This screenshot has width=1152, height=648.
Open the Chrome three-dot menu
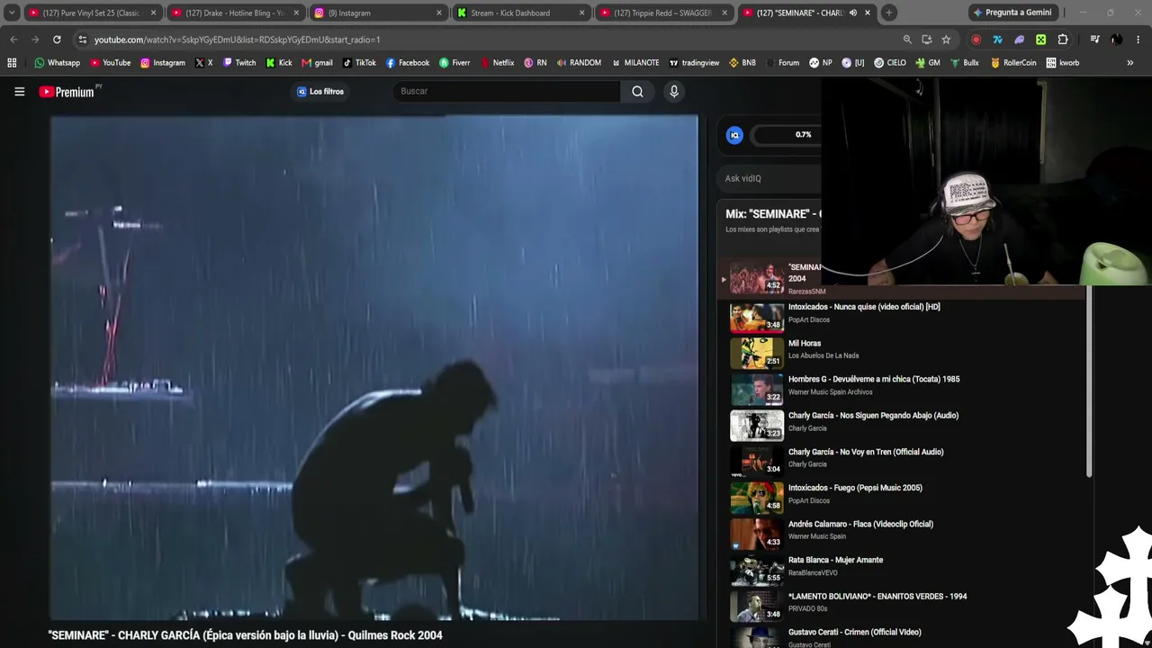pos(1138,40)
